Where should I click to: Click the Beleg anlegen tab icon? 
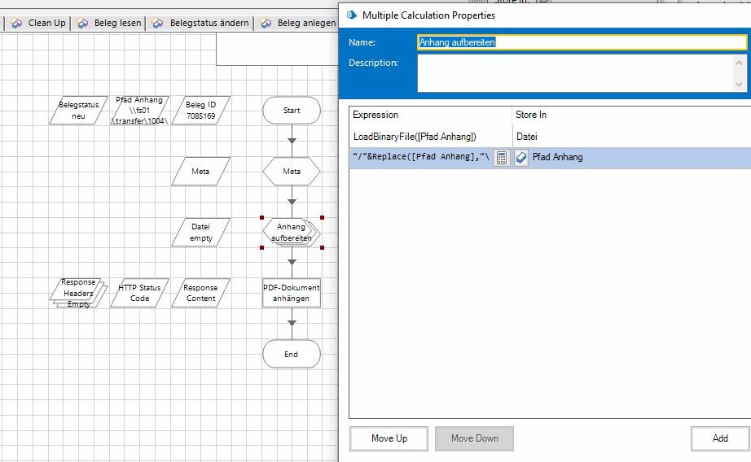(266, 24)
